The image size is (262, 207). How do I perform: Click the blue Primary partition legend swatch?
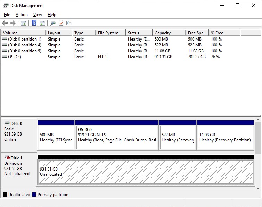point(34,195)
